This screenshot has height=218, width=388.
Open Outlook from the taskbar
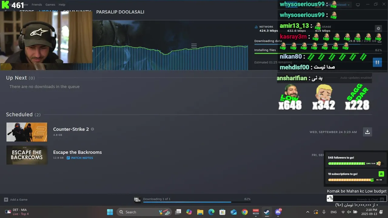(x=233, y=212)
